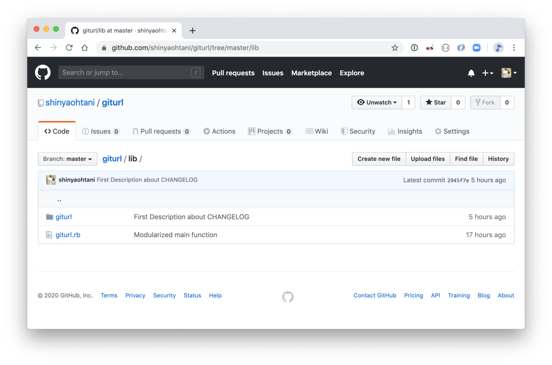Open the Pricing footer link
Image resolution: width=552 pixels, height=365 pixels.
pyautogui.click(x=414, y=296)
